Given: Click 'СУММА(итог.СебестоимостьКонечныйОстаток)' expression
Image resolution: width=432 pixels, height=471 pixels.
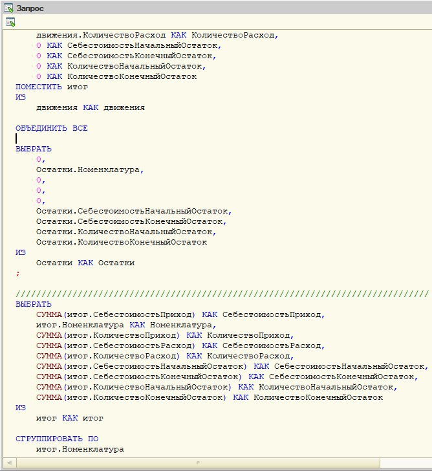Looking at the screenshot, I should click(x=138, y=377).
